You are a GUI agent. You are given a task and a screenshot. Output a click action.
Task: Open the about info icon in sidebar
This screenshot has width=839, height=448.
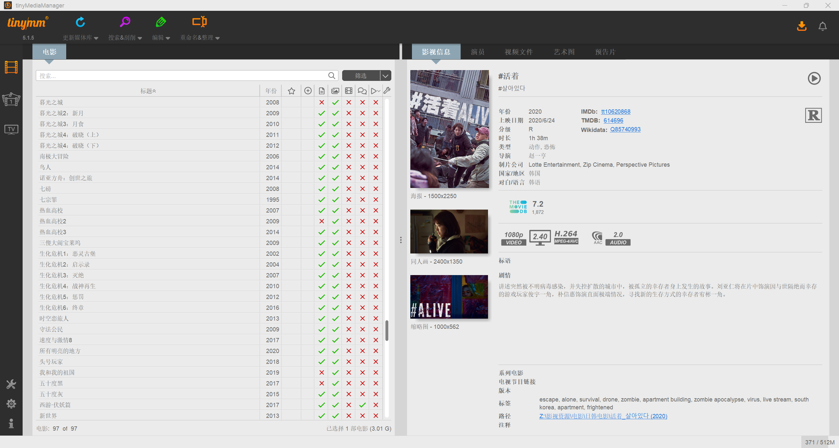[11, 423]
